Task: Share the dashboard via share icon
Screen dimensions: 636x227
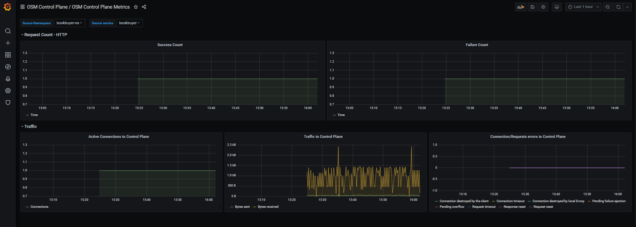Action: coord(144,7)
